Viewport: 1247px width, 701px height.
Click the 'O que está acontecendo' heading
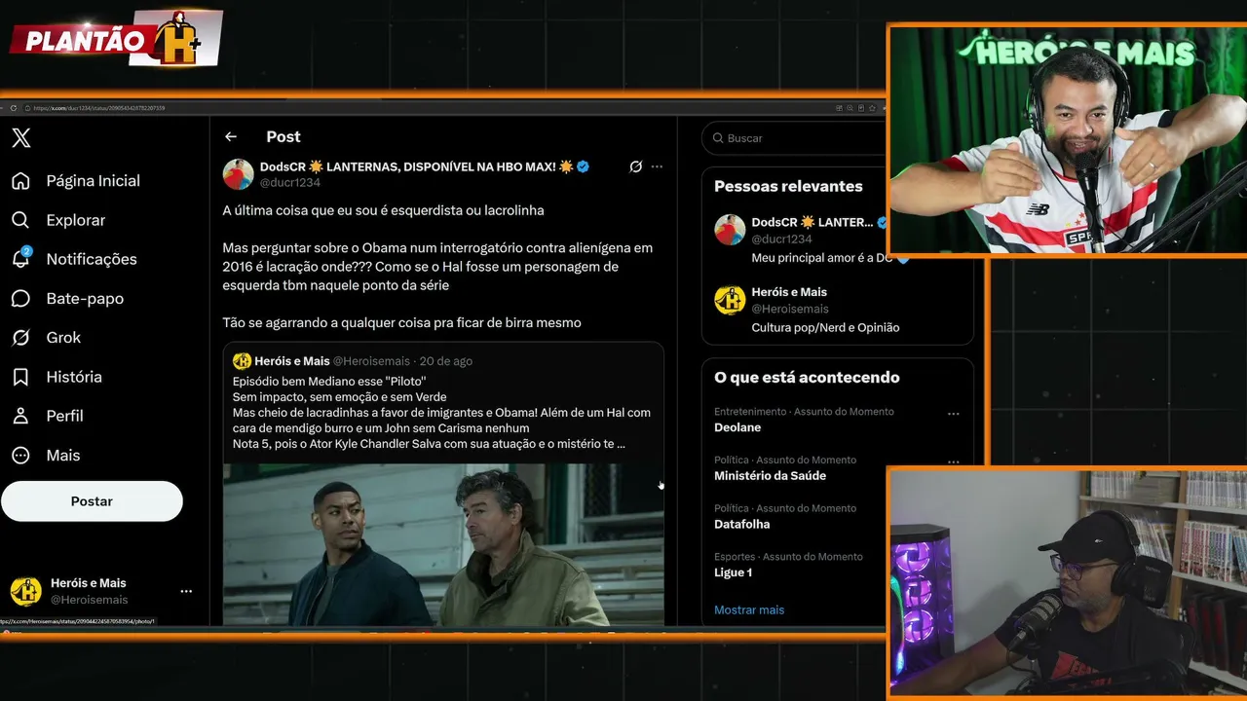[x=807, y=378]
